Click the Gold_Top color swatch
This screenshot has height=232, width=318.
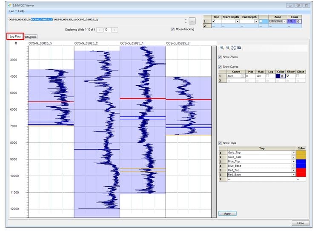pos(301,153)
